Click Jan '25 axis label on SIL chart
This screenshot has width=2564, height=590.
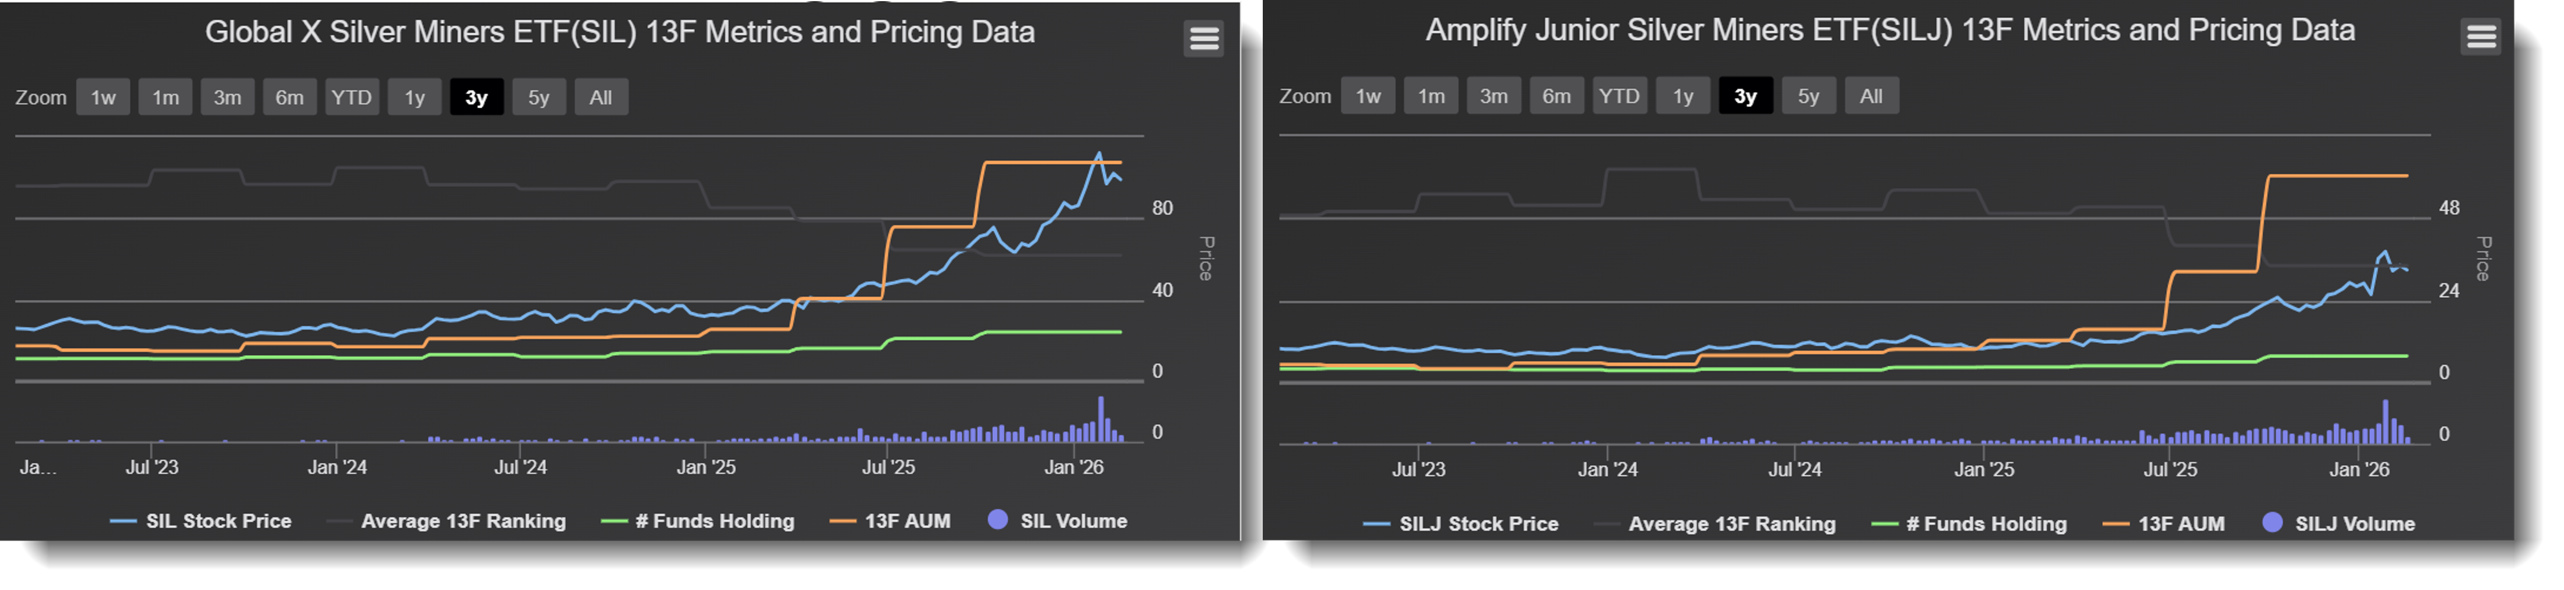point(707,468)
